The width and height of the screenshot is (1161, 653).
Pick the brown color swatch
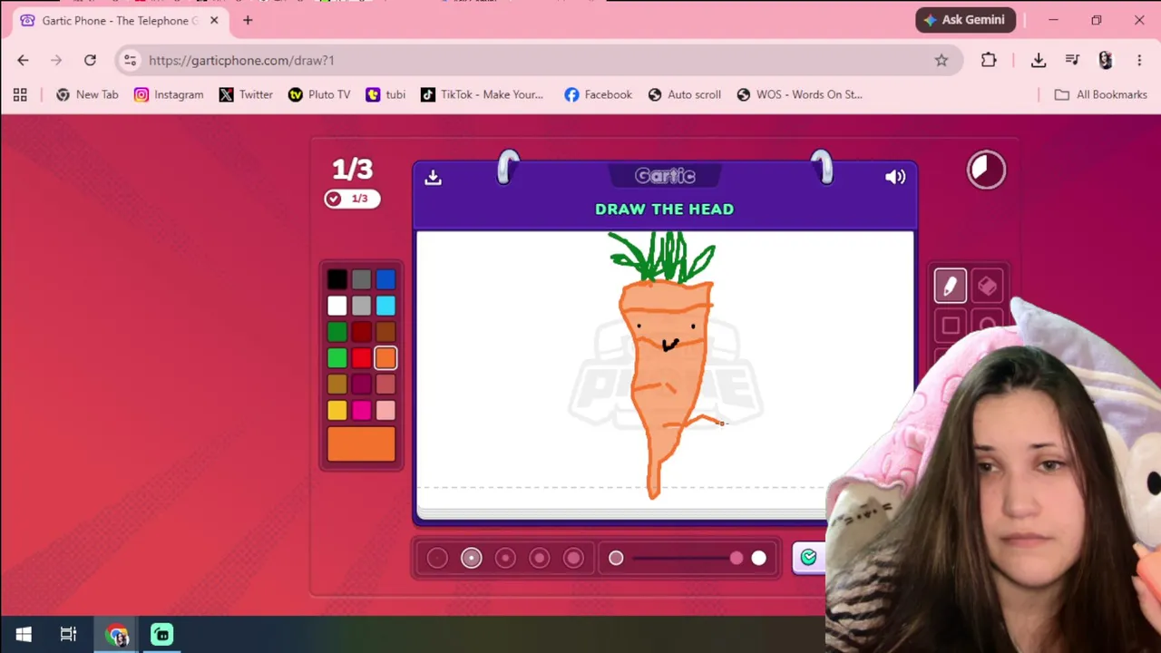[x=385, y=333]
